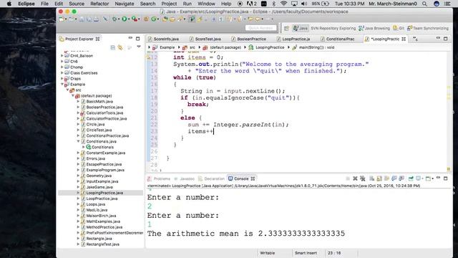Click Remove All Terminated Launches in Console
458x258 pixels.
coord(363,178)
